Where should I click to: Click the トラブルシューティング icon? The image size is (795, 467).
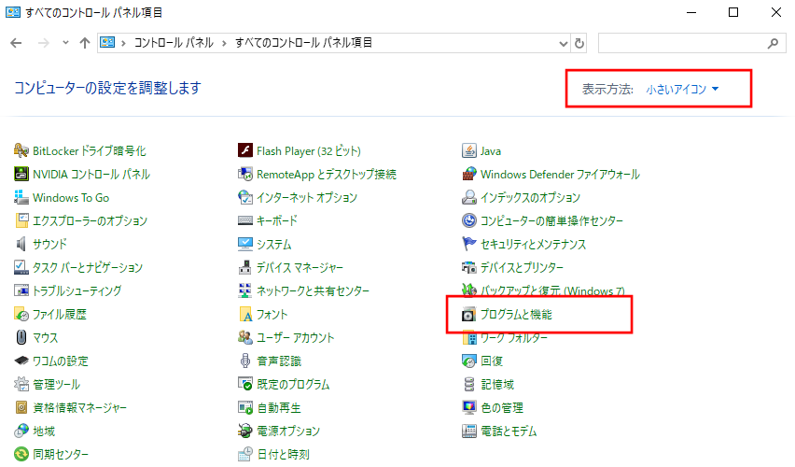click(21, 290)
